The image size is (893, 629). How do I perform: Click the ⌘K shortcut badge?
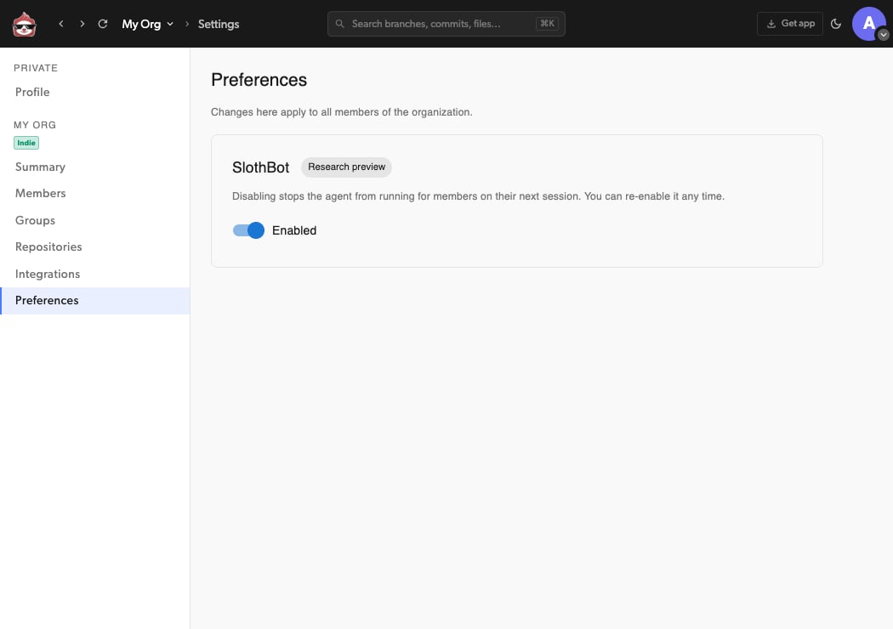[x=548, y=23]
